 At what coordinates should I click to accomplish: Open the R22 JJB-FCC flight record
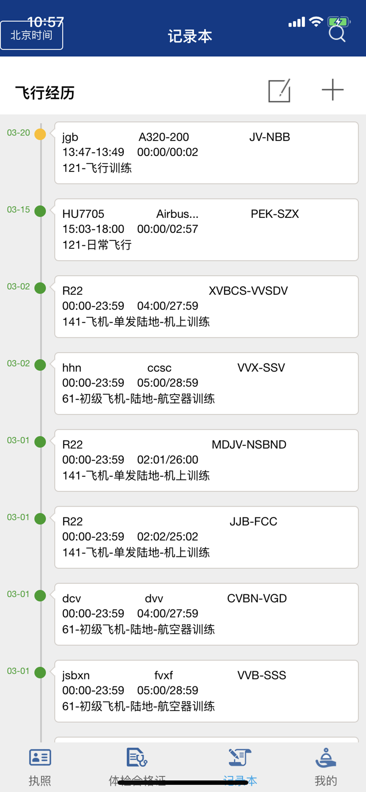pos(206,537)
